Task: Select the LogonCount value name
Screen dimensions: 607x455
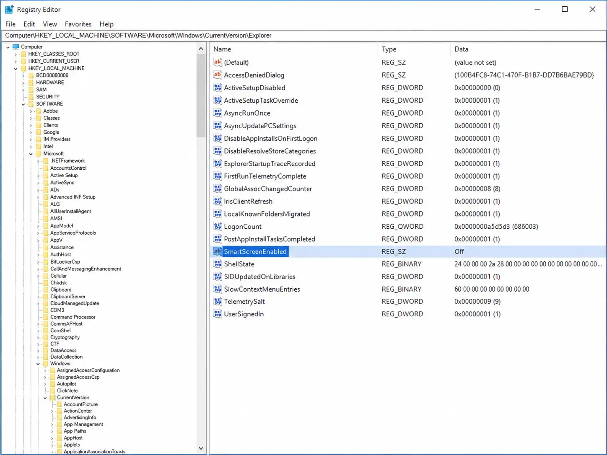Action: pos(243,226)
